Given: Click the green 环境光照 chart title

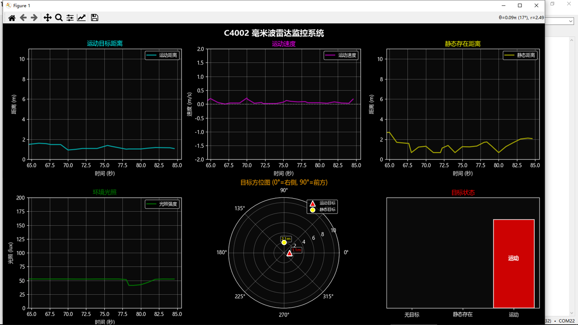Looking at the screenshot, I should [105, 192].
